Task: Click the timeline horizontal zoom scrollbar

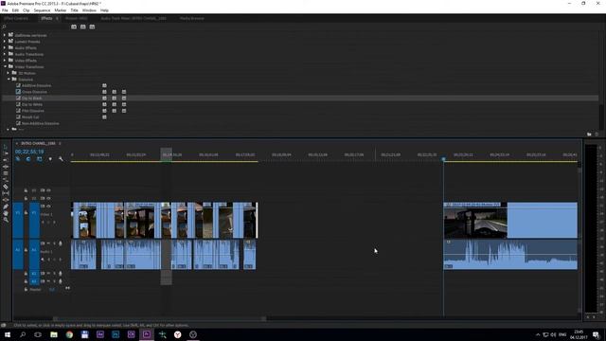Action: pyautogui.click(x=160, y=319)
